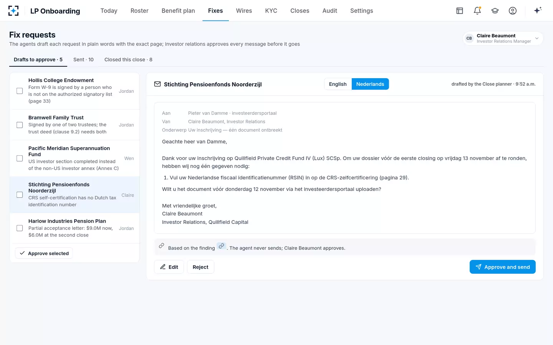Image resolution: width=553 pixels, height=345 pixels.
Task: Select the Bramwell Family Trust checkbox
Action: tap(20, 125)
